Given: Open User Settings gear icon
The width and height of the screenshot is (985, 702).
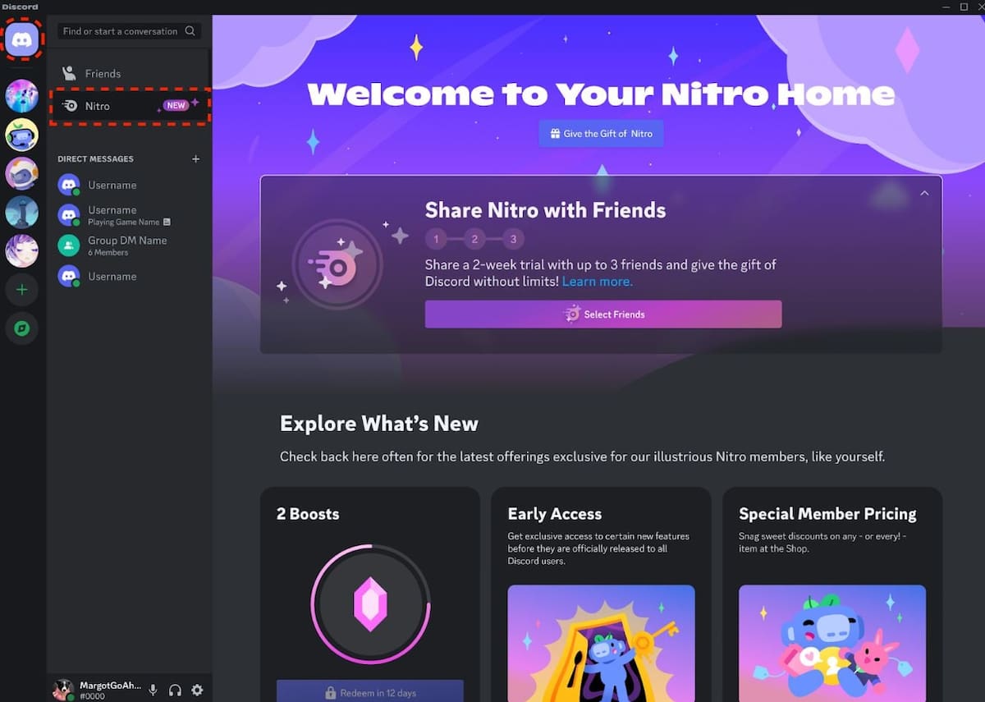Looking at the screenshot, I should coord(197,691).
